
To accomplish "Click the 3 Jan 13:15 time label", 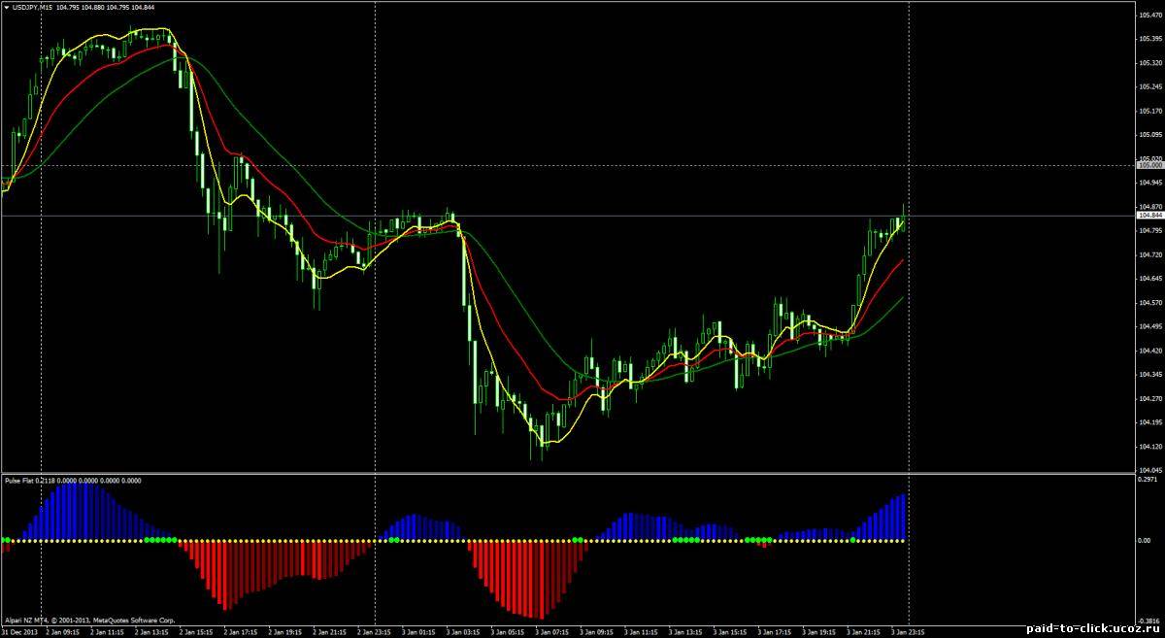I will click(x=685, y=630).
